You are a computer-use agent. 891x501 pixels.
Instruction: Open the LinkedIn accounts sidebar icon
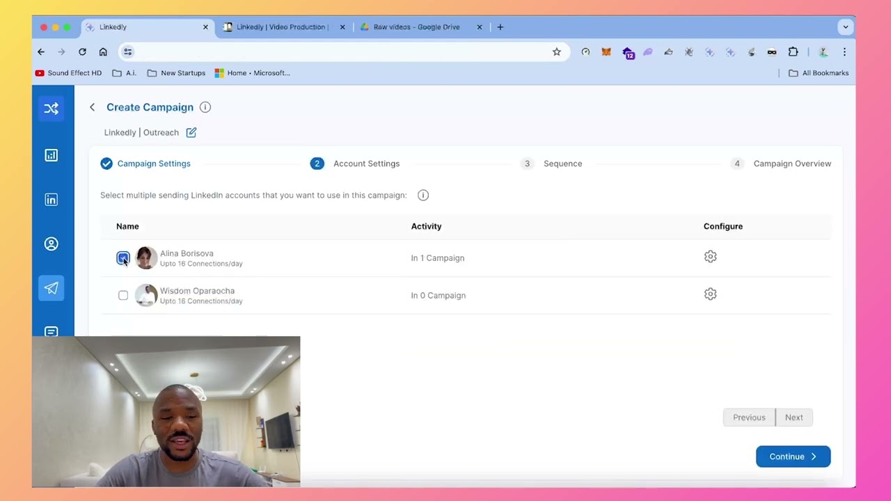(x=52, y=200)
